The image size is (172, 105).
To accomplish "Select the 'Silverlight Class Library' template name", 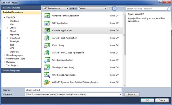I will click(63, 67).
